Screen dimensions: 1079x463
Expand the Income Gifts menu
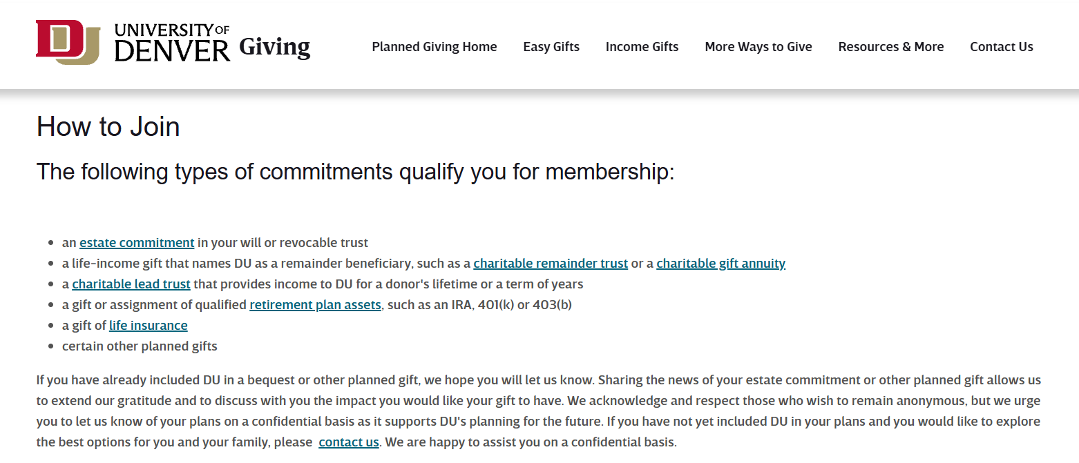pos(642,47)
